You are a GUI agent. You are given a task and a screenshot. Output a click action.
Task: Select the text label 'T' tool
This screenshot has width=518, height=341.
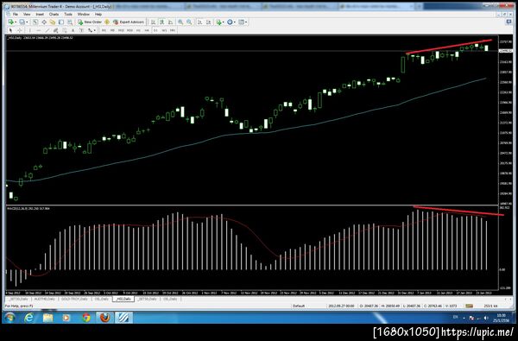[81, 30]
